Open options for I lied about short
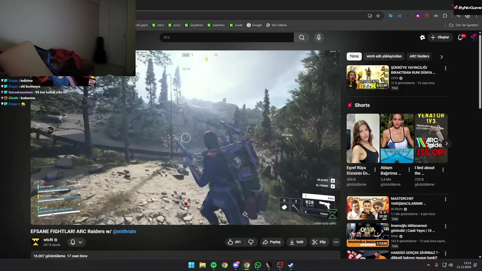 (443, 170)
